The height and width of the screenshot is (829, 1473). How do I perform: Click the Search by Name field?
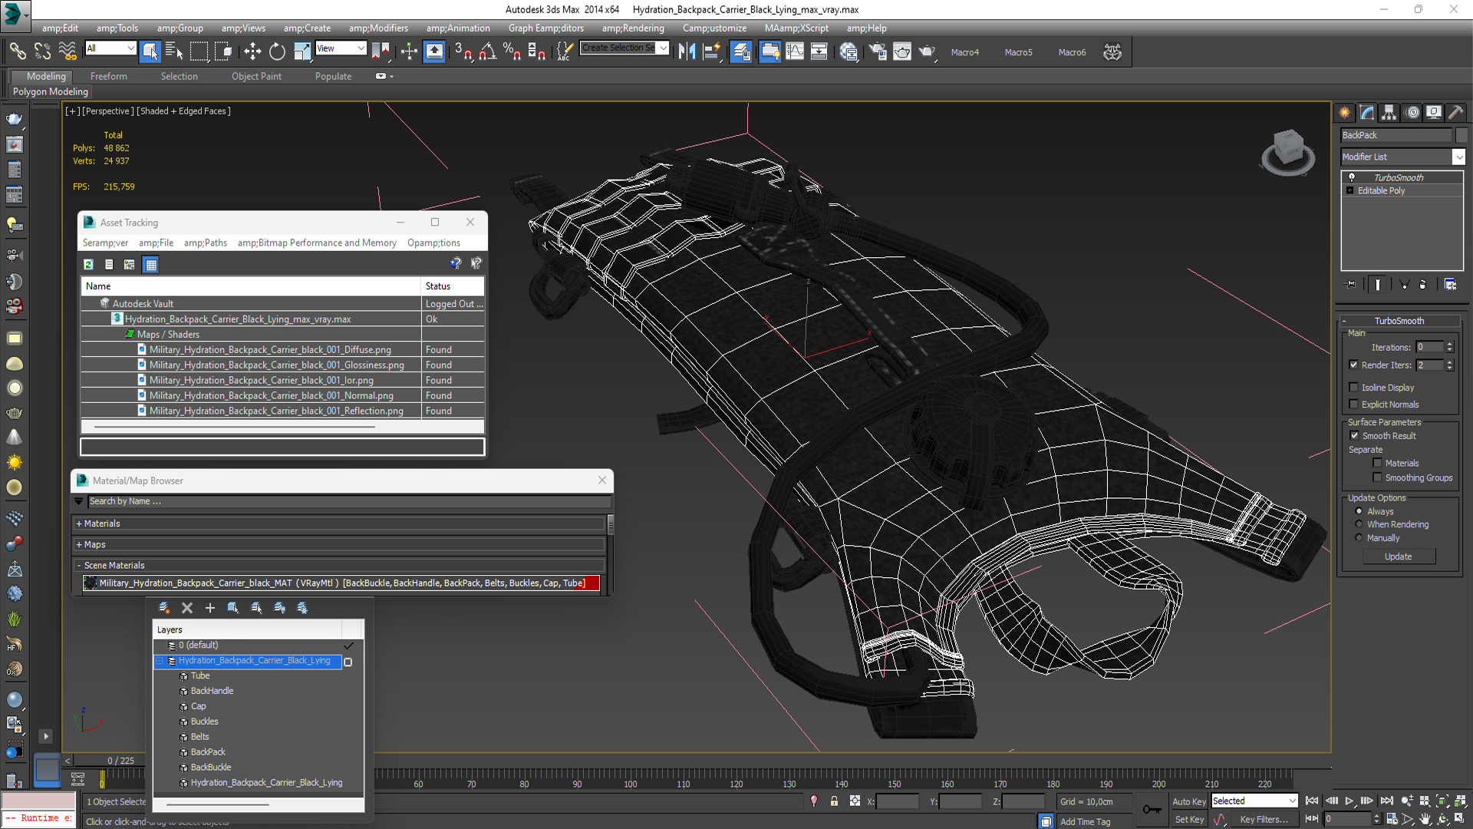[x=349, y=501]
